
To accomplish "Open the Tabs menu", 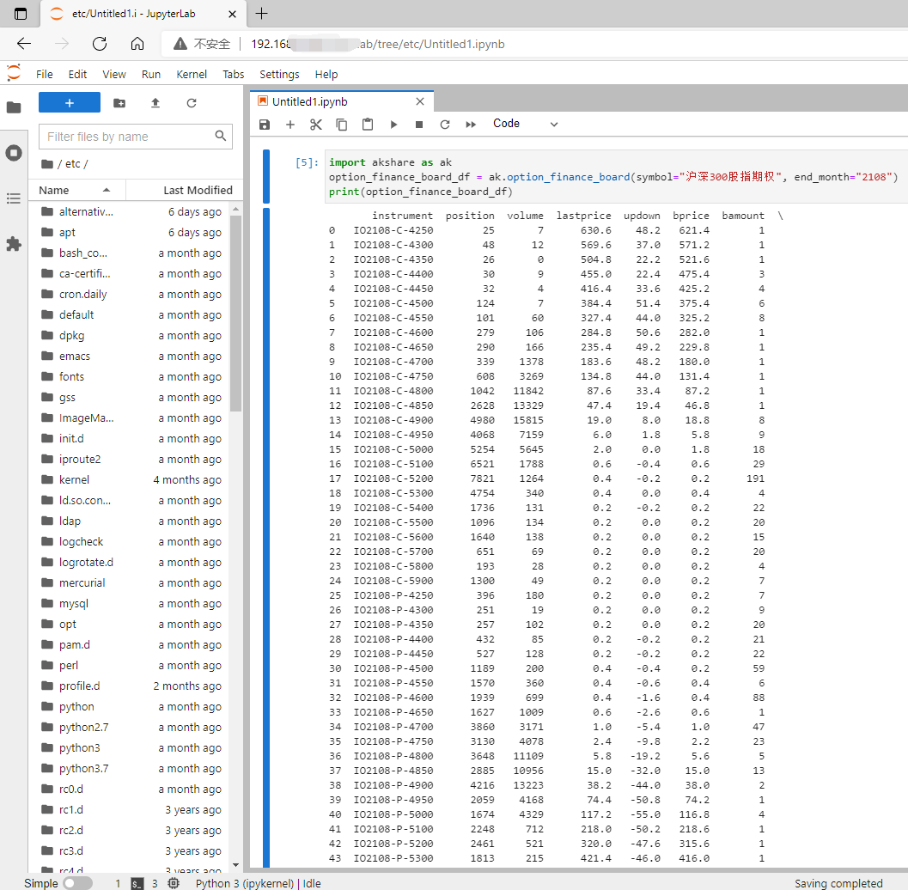I will (234, 74).
